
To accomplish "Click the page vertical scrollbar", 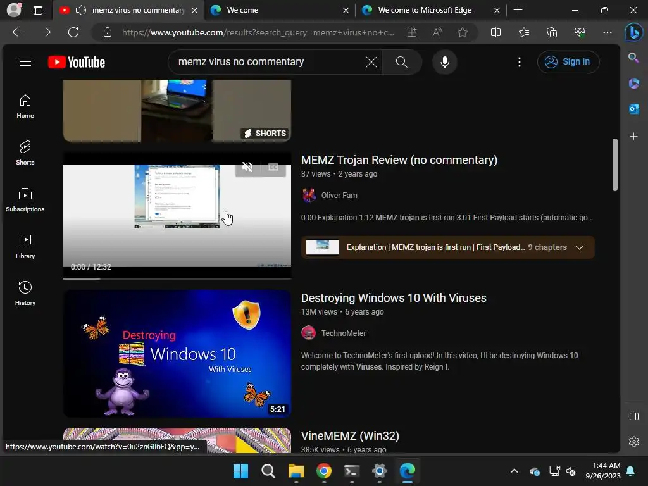I will click(x=615, y=165).
